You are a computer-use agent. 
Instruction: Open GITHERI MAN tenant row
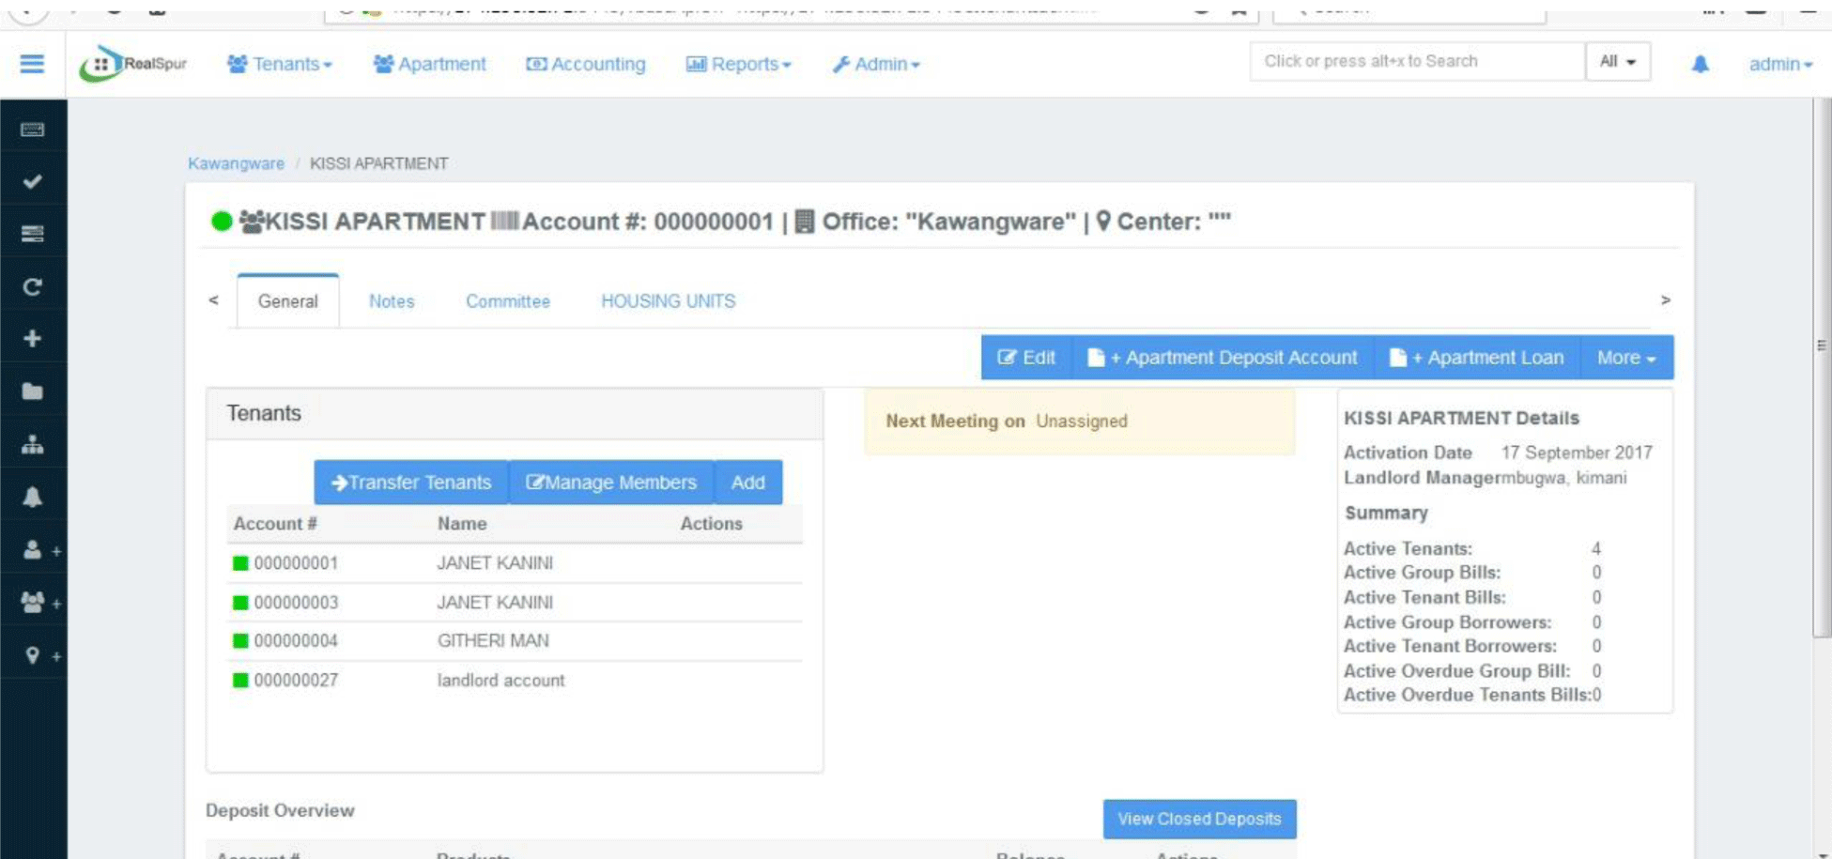coord(515,641)
